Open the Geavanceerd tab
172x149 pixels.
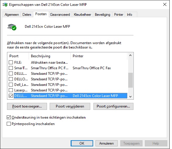point(60,15)
